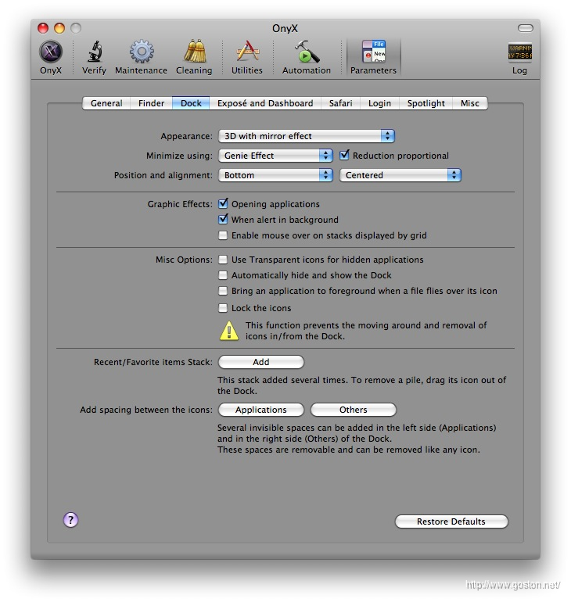Image resolution: width=571 pixels, height=602 pixels.
Task: Click the Others spacing button
Action: [x=354, y=410]
